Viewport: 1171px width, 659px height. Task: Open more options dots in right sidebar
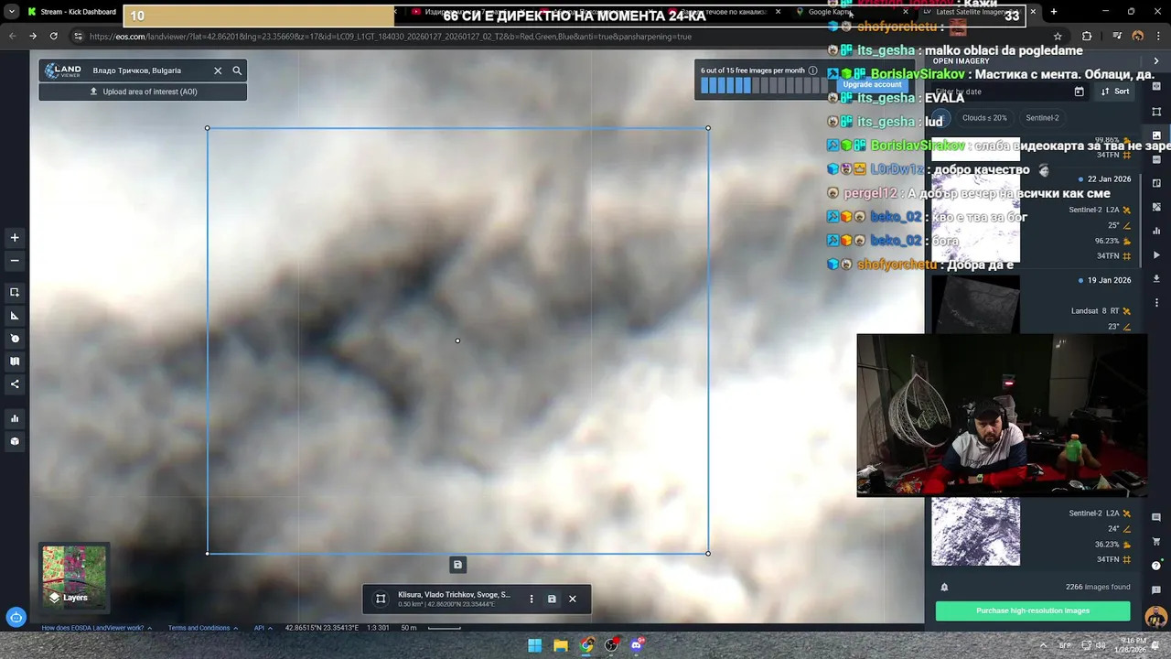click(1156, 303)
